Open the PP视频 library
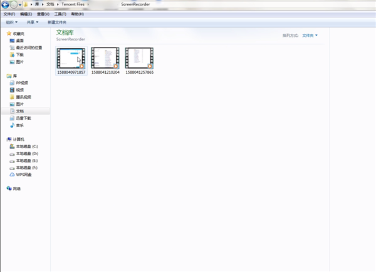Viewport: 376px width, 272px height. click(19, 83)
